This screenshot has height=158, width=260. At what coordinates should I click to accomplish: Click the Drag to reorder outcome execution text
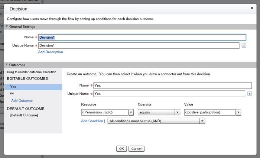(x=32, y=72)
